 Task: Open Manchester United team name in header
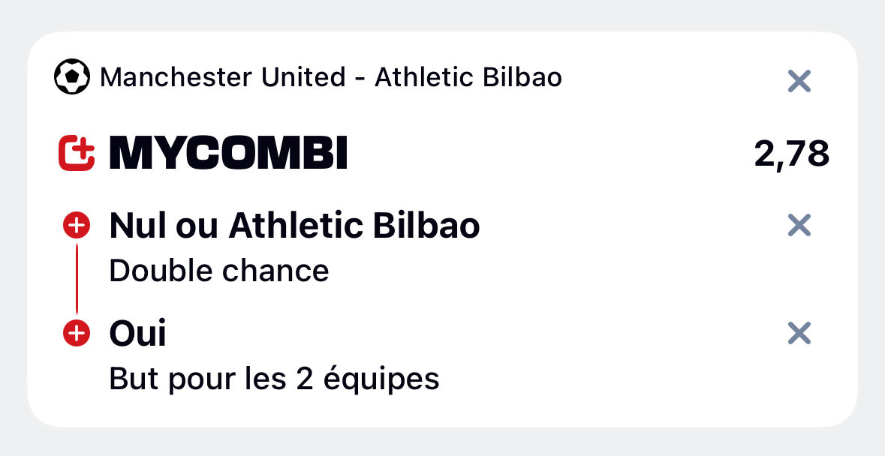click(x=222, y=77)
